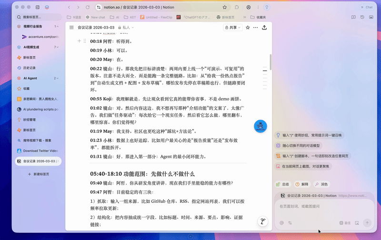Click the 随心切换不同的对话模型 suggestion
381x240 pixels.
point(299,146)
